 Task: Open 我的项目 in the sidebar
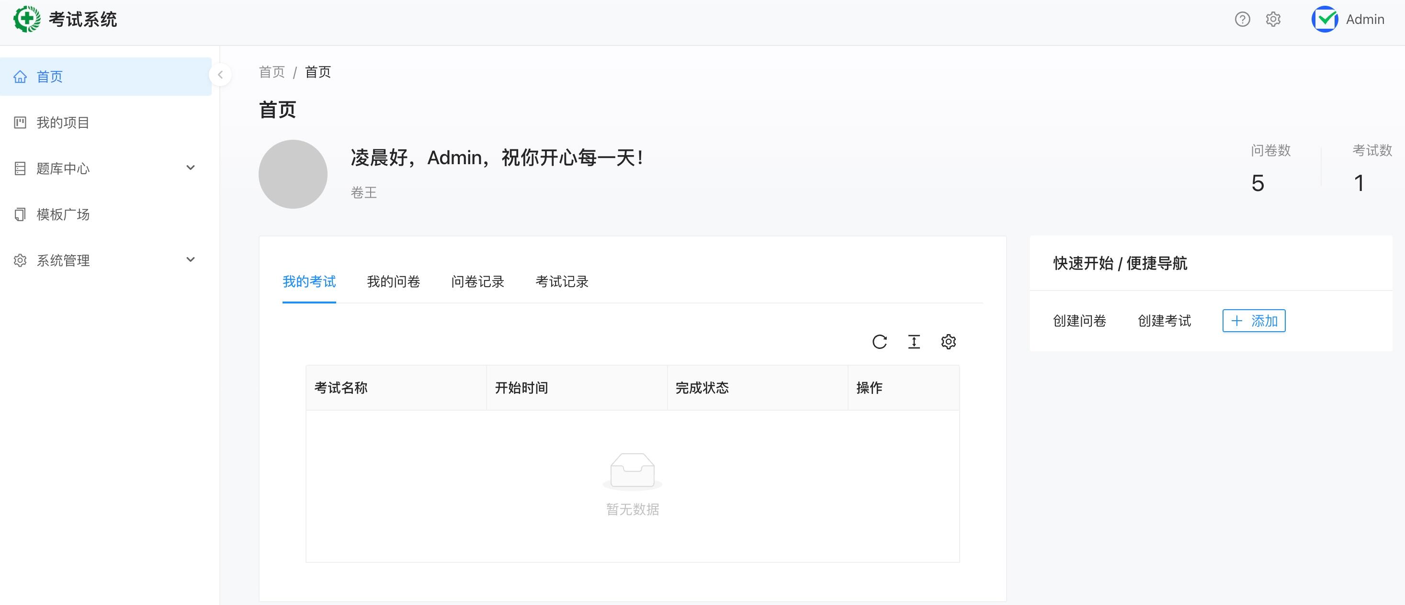(106, 123)
